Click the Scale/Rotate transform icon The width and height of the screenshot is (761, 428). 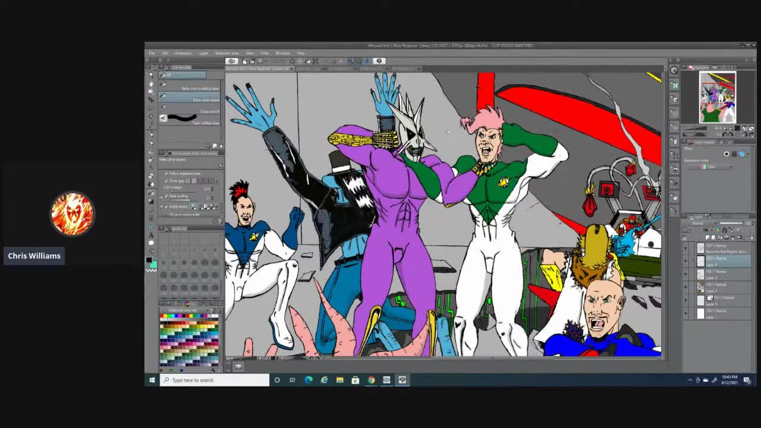(x=316, y=61)
